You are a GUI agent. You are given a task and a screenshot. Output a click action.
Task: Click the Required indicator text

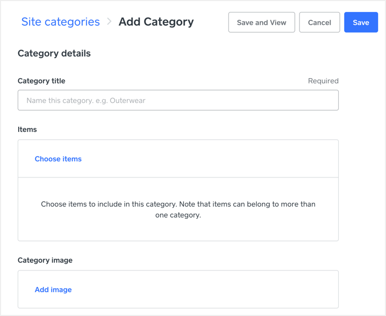click(x=323, y=81)
